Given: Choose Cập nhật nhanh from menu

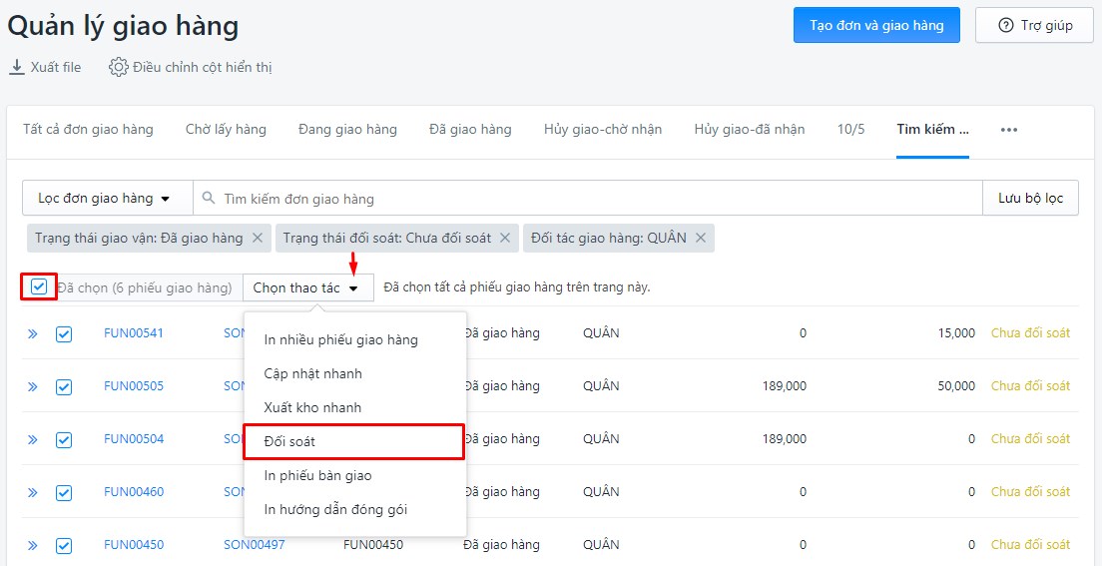Looking at the screenshot, I should [x=355, y=374].
